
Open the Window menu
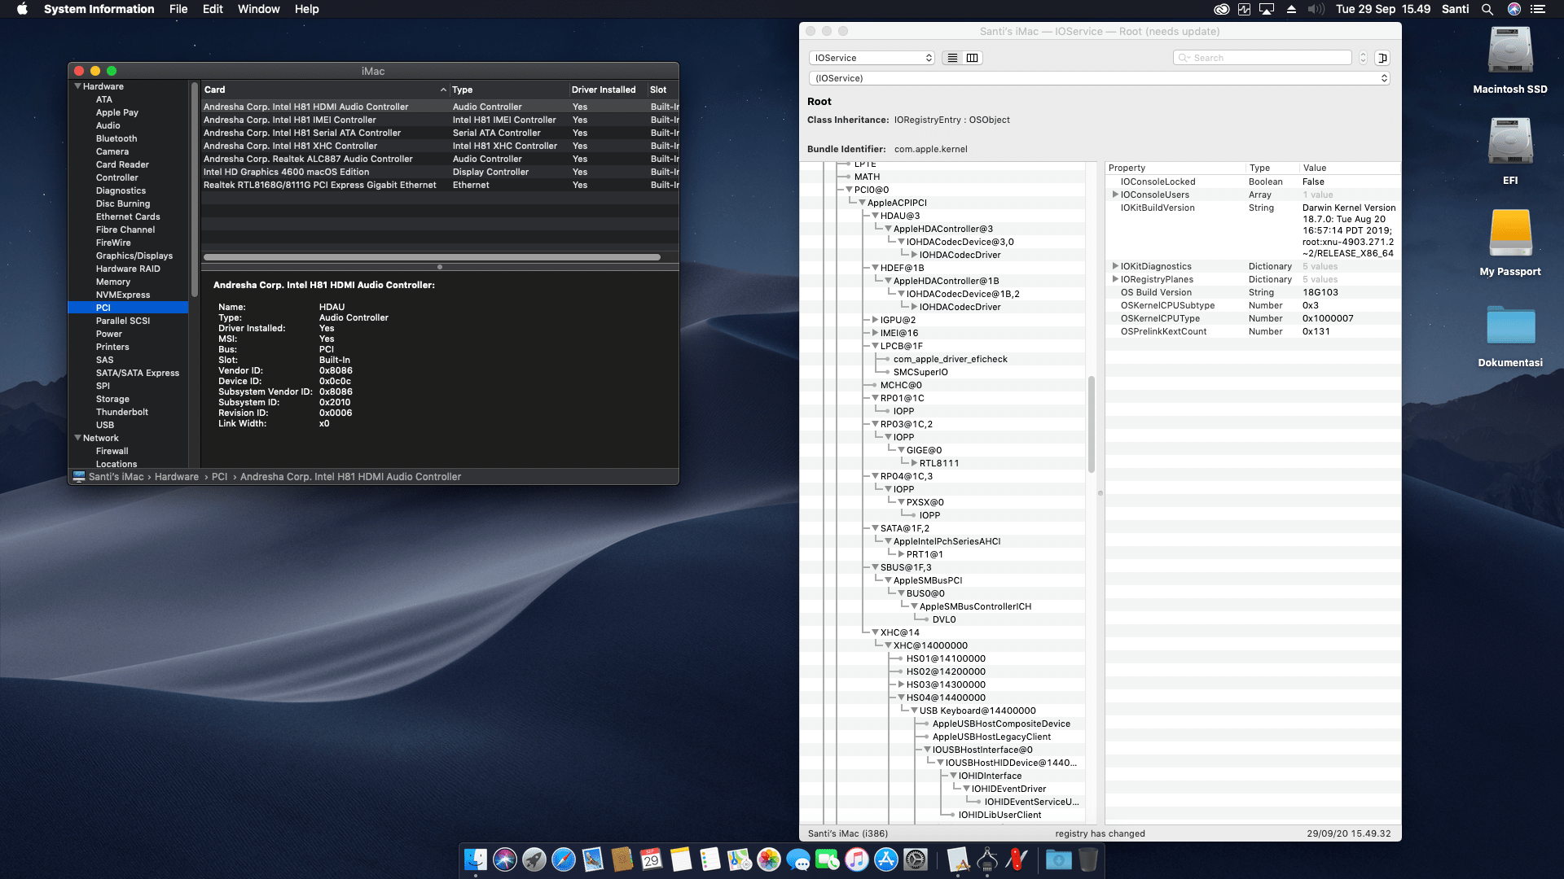click(x=259, y=9)
